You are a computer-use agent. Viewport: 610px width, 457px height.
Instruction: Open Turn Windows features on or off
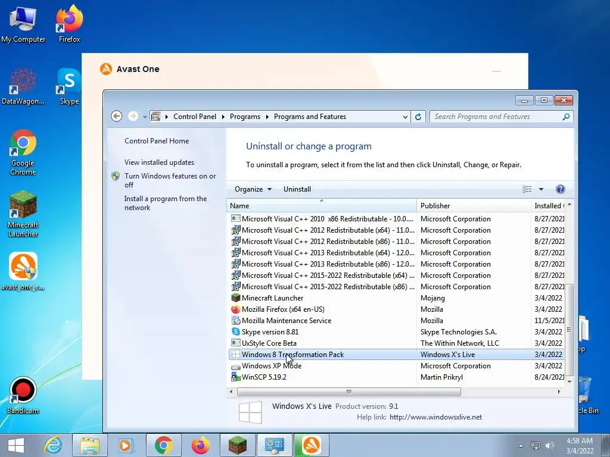click(x=170, y=180)
